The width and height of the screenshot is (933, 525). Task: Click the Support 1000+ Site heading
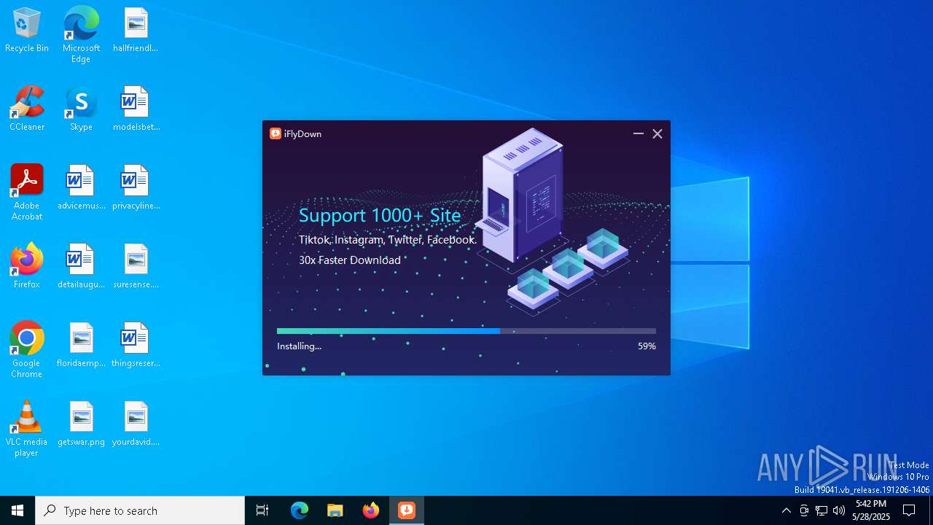point(380,215)
